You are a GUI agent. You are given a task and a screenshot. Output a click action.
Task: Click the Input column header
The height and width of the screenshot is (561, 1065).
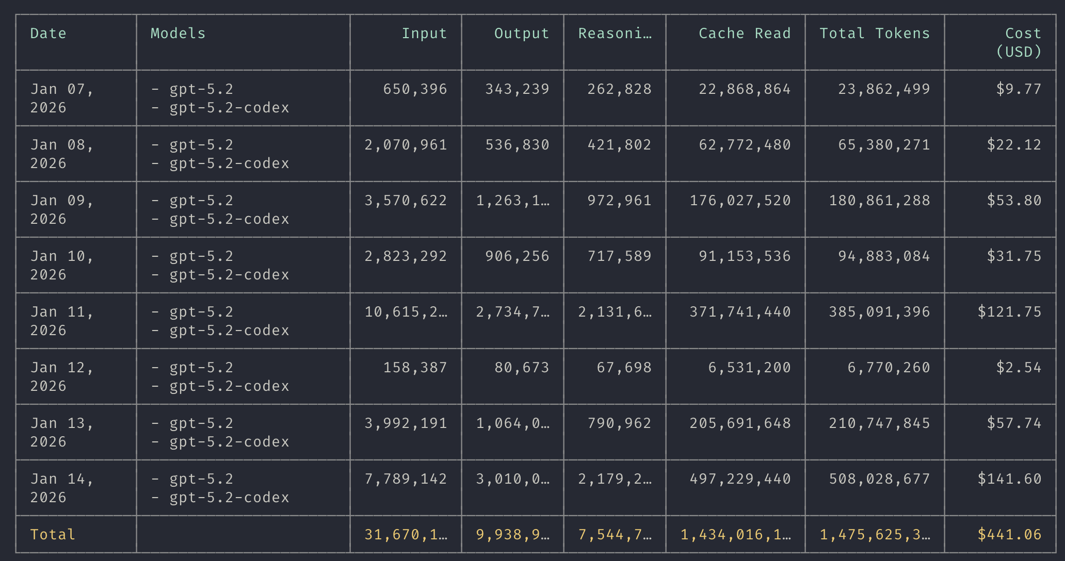[424, 34]
